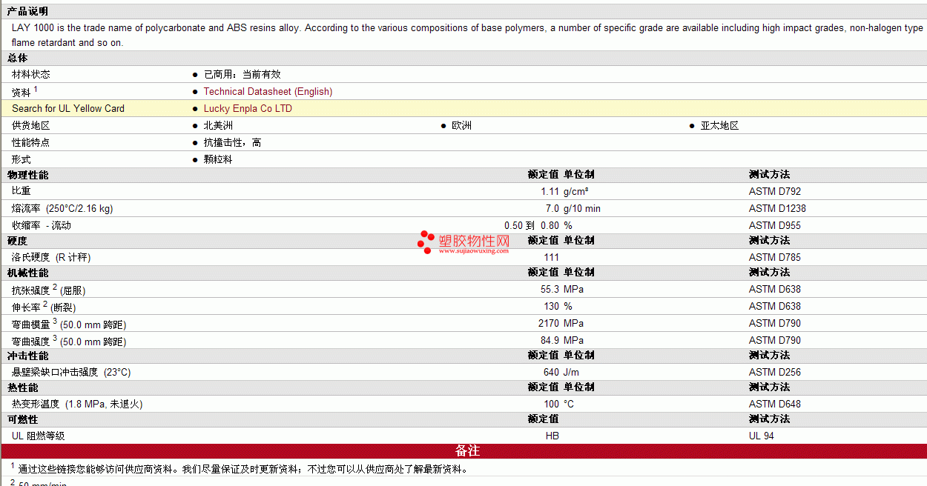Select test method ASTM D792
This screenshot has width=927, height=486.
[x=775, y=192]
